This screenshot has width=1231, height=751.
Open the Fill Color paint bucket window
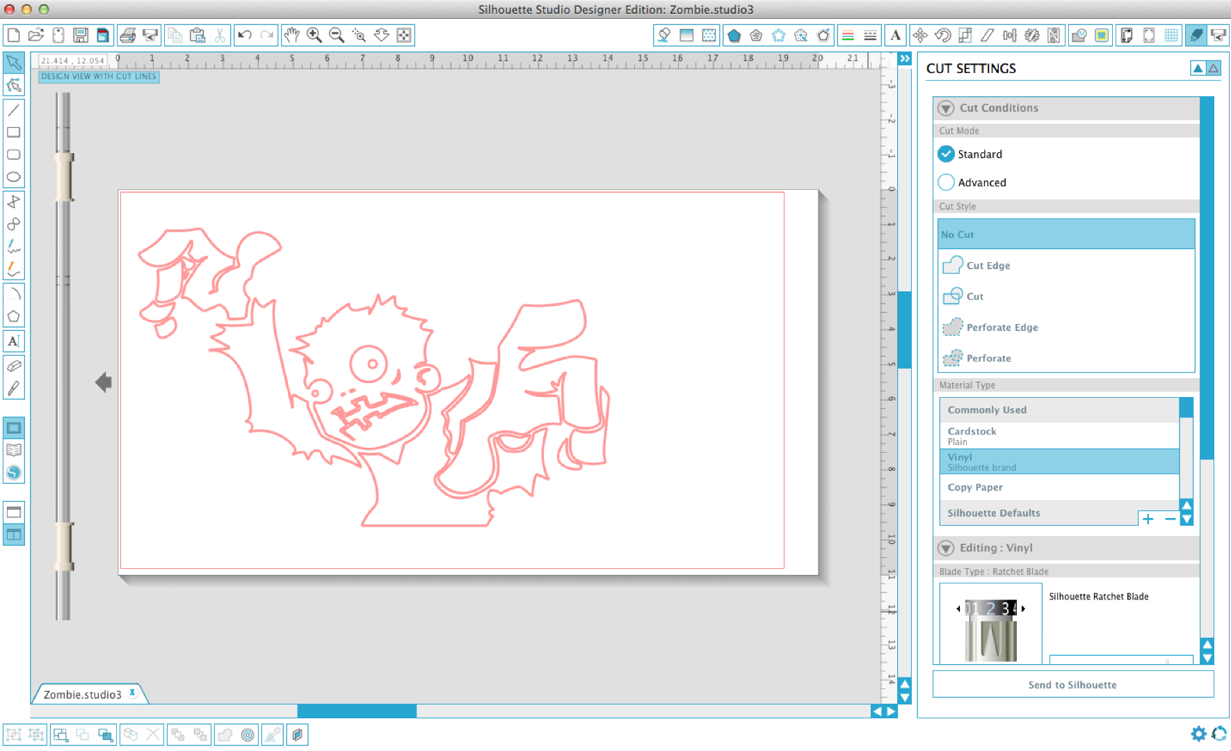pyautogui.click(x=664, y=35)
